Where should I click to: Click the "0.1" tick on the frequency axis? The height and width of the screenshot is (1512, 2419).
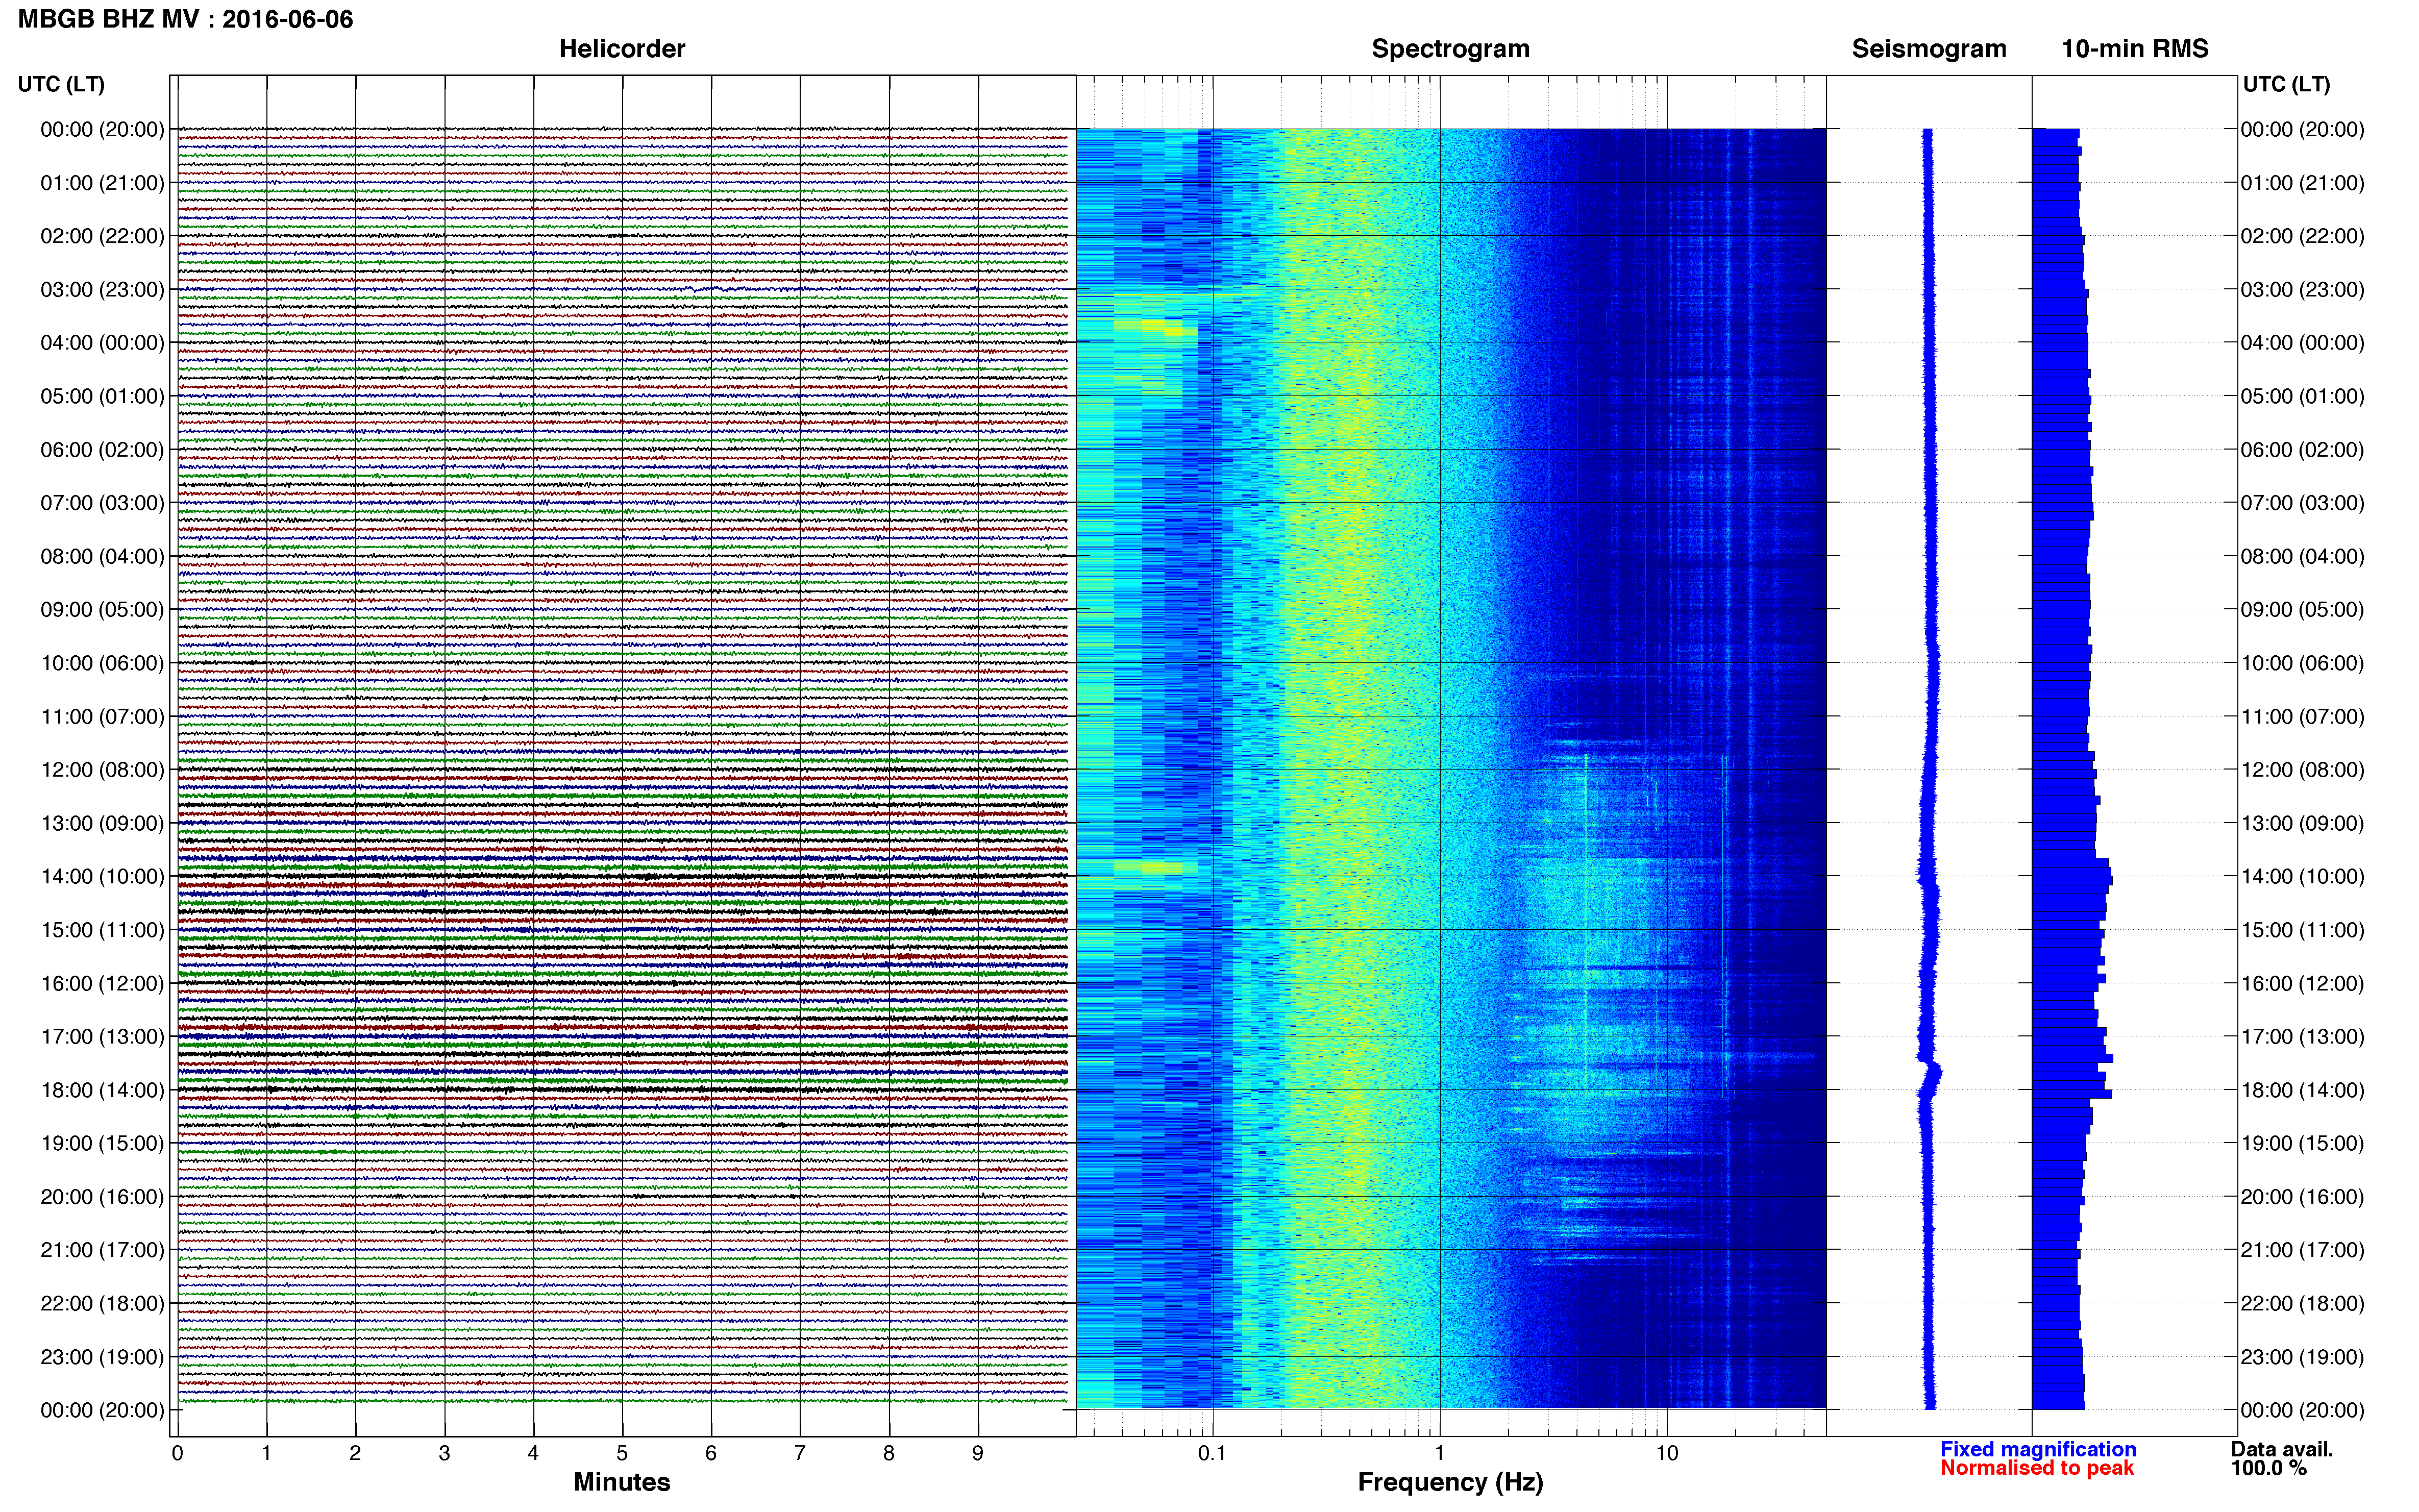point(1212,1453)
